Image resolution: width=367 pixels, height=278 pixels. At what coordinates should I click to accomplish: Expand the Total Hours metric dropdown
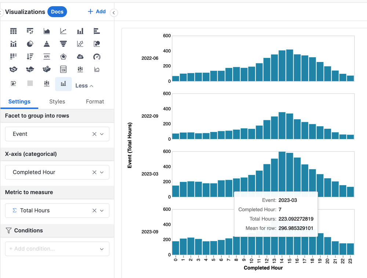(x=102, y=211)
